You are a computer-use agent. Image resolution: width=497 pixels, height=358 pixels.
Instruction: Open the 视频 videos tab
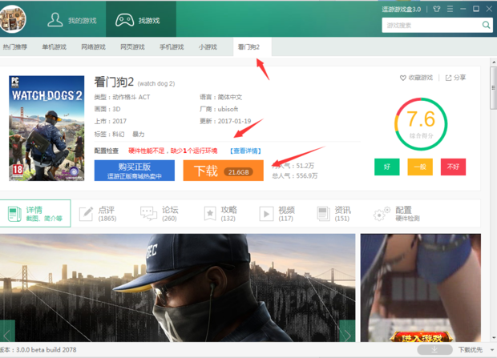tap(277, 214)
